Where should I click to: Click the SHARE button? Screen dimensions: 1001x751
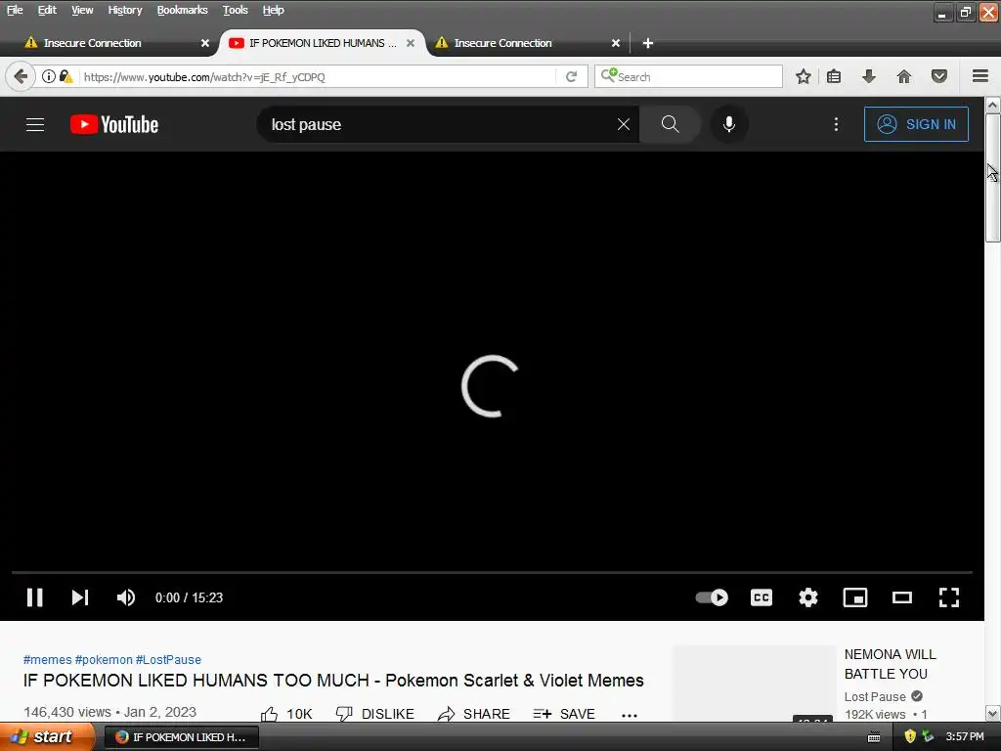click(x=474, y=713)
